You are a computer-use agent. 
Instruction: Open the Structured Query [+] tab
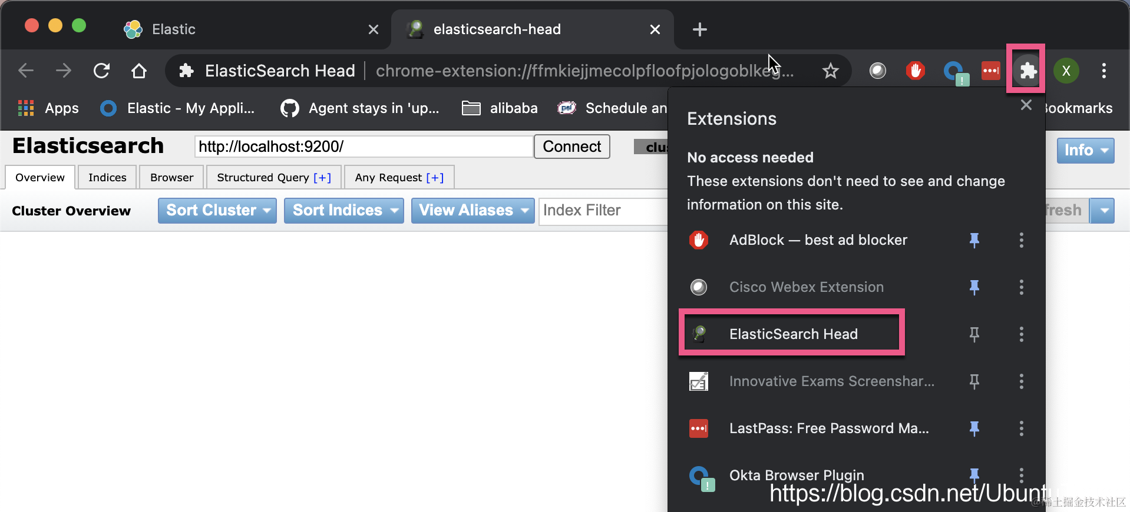point(274,177)
